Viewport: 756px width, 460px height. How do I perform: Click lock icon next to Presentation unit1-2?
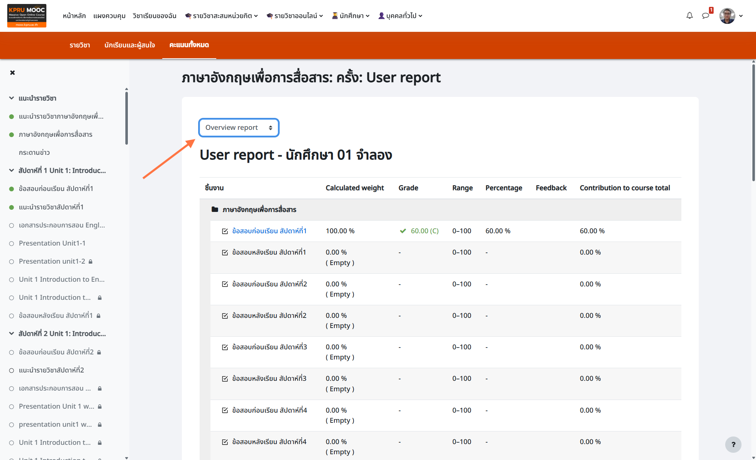[x=91, y=261]
